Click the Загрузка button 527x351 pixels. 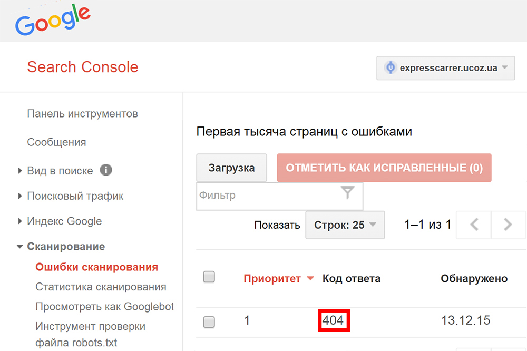(231, 168)
